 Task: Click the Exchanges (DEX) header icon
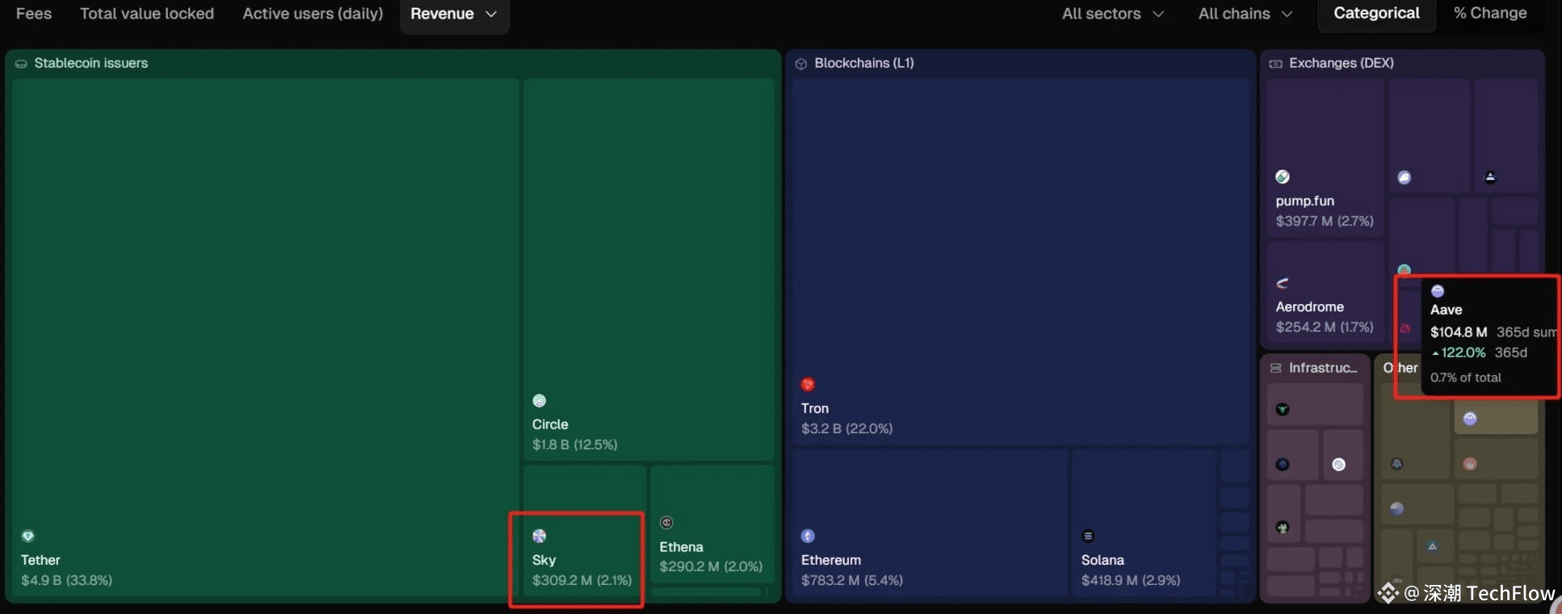(1275, 64)
